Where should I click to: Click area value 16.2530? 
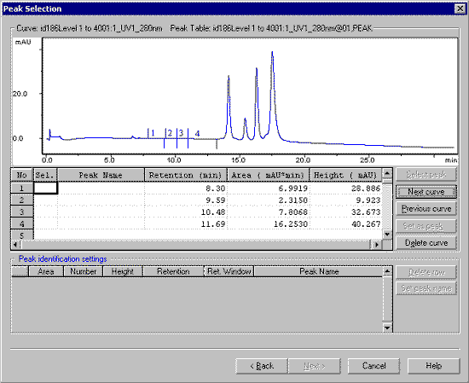[x=291, y=224]
